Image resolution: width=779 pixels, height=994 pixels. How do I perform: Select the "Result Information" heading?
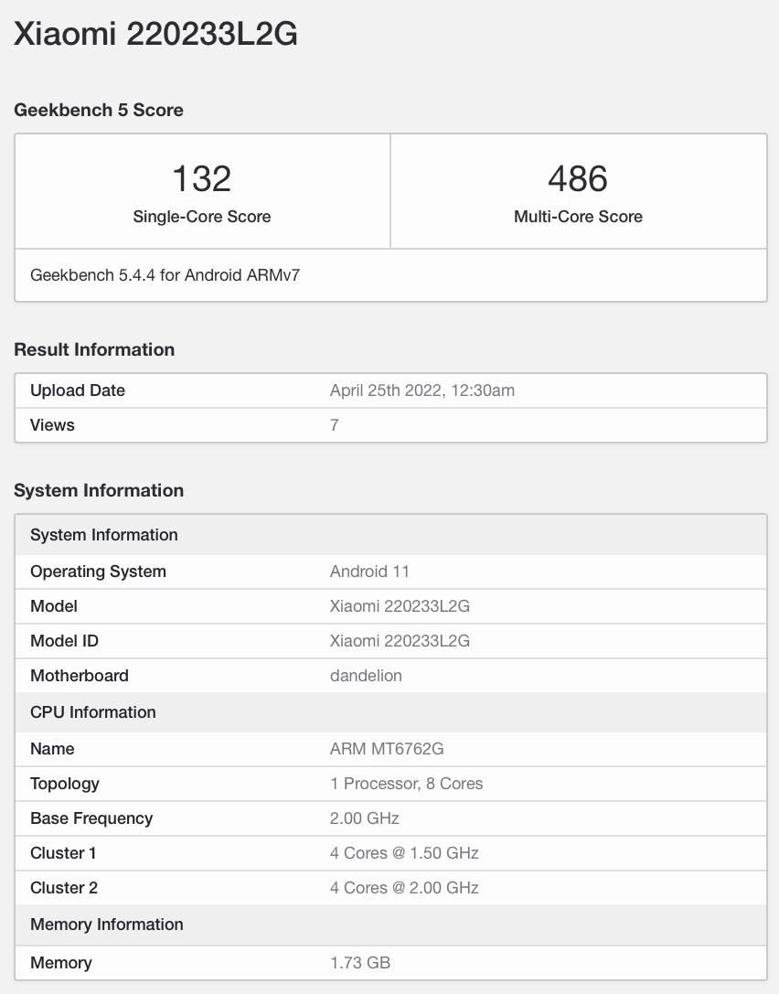94,349
